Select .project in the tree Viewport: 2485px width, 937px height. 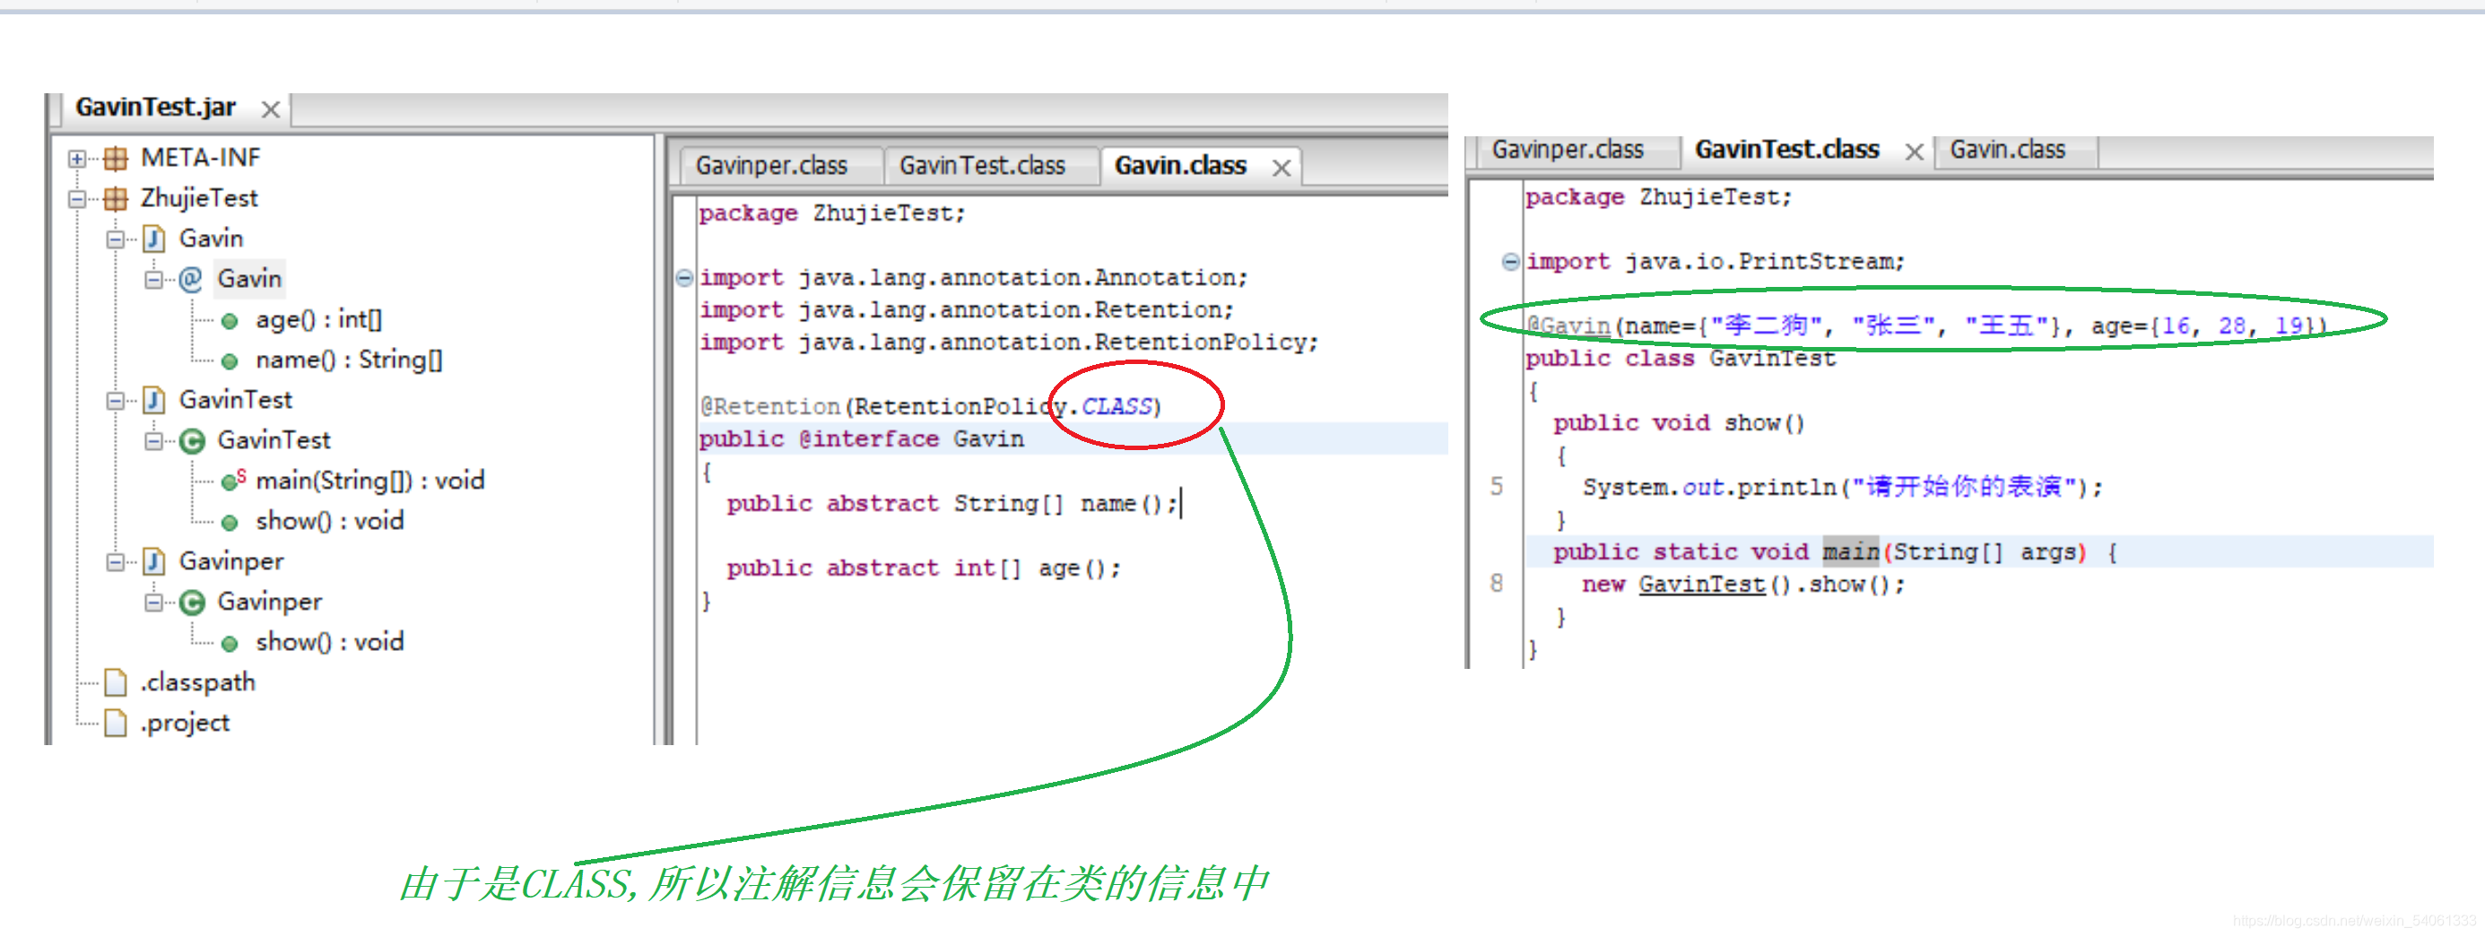186,723
